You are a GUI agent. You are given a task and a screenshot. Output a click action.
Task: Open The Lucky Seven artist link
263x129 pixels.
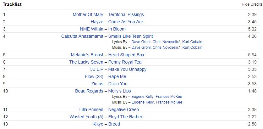pyautogui.click(x=86, y=62)
